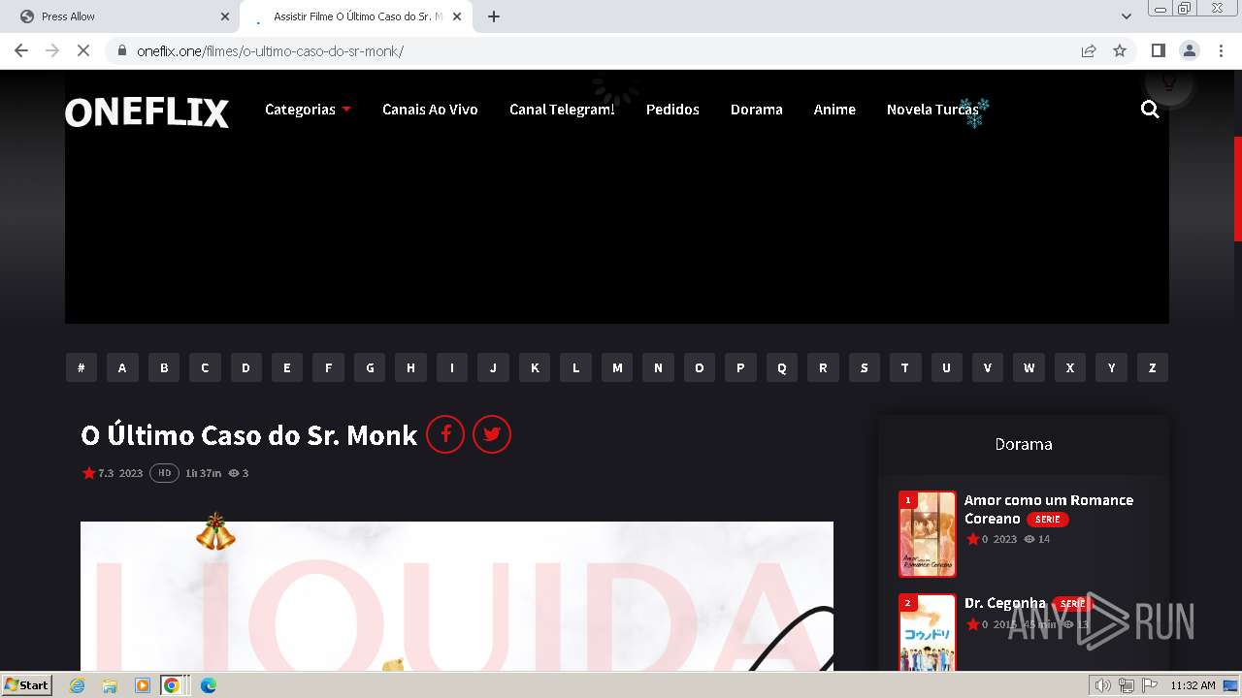Screen dimensions: 1242x698
Task: Switch to the Press Allow tab
Action: 119,16
